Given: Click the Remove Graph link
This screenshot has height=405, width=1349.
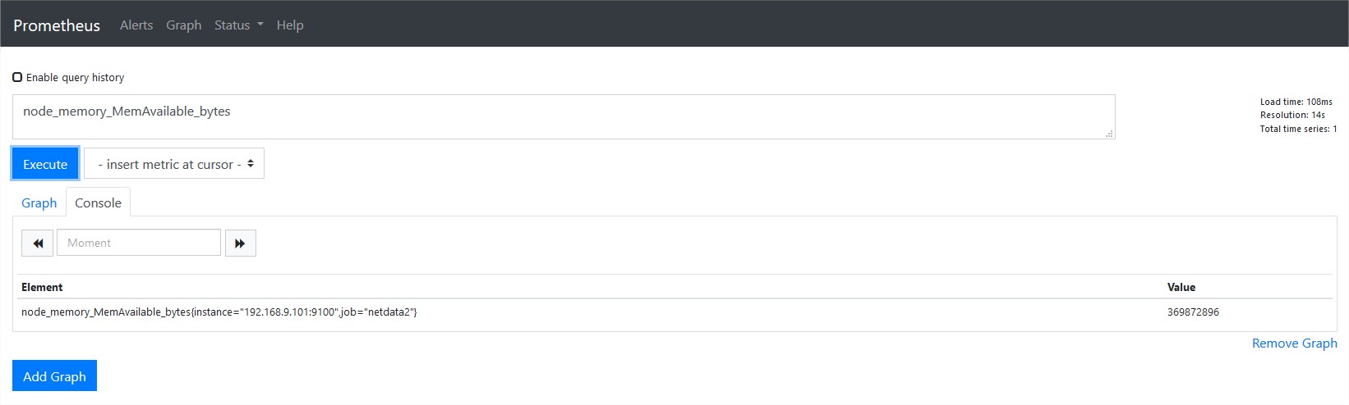Looking at the screenshot, I should 1294,343.
